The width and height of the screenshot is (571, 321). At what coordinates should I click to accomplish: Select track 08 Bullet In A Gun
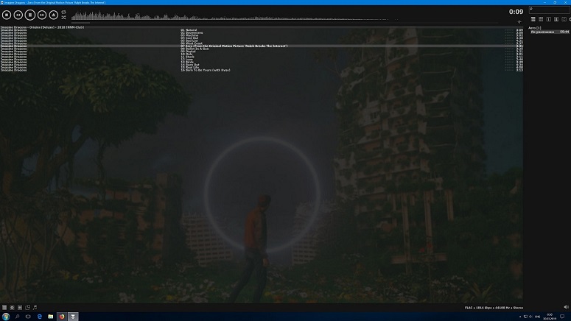tap(197, 49)
